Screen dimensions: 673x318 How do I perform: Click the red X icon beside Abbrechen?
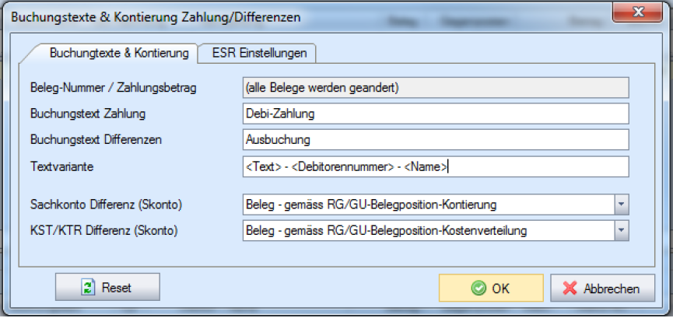pos(570,288)
